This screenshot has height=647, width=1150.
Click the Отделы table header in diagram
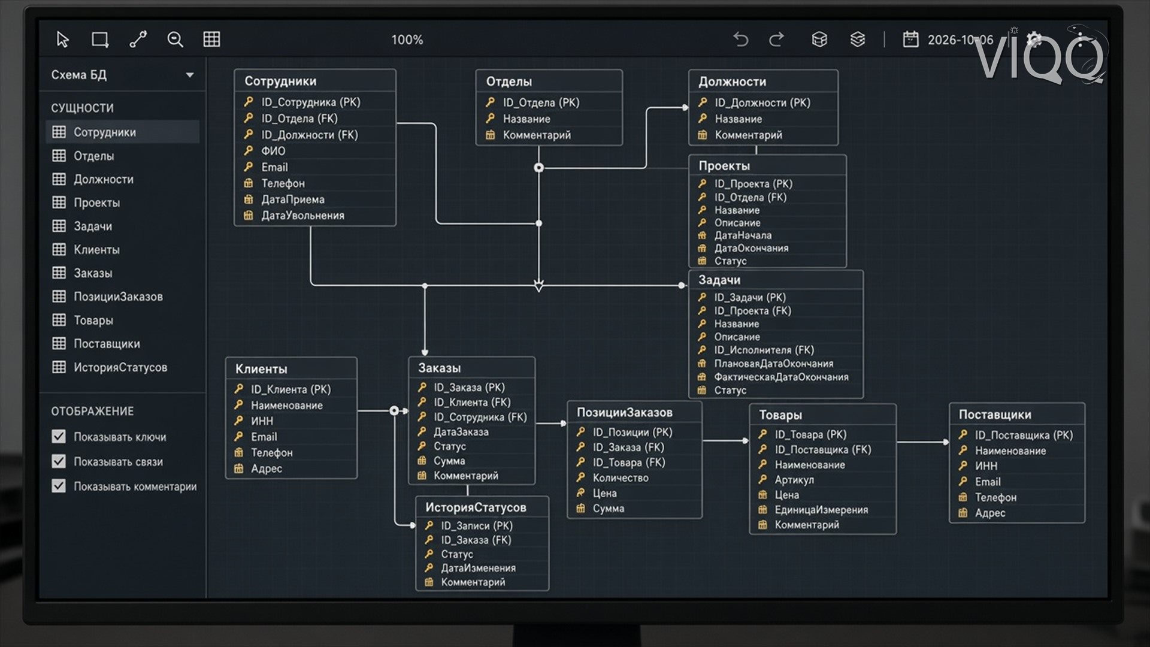(549, 81)
